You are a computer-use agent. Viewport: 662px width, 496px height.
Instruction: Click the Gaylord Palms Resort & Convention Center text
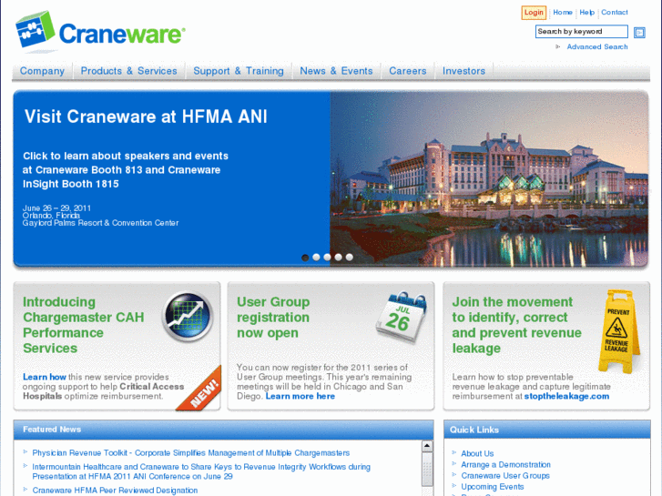pos(100,223)
